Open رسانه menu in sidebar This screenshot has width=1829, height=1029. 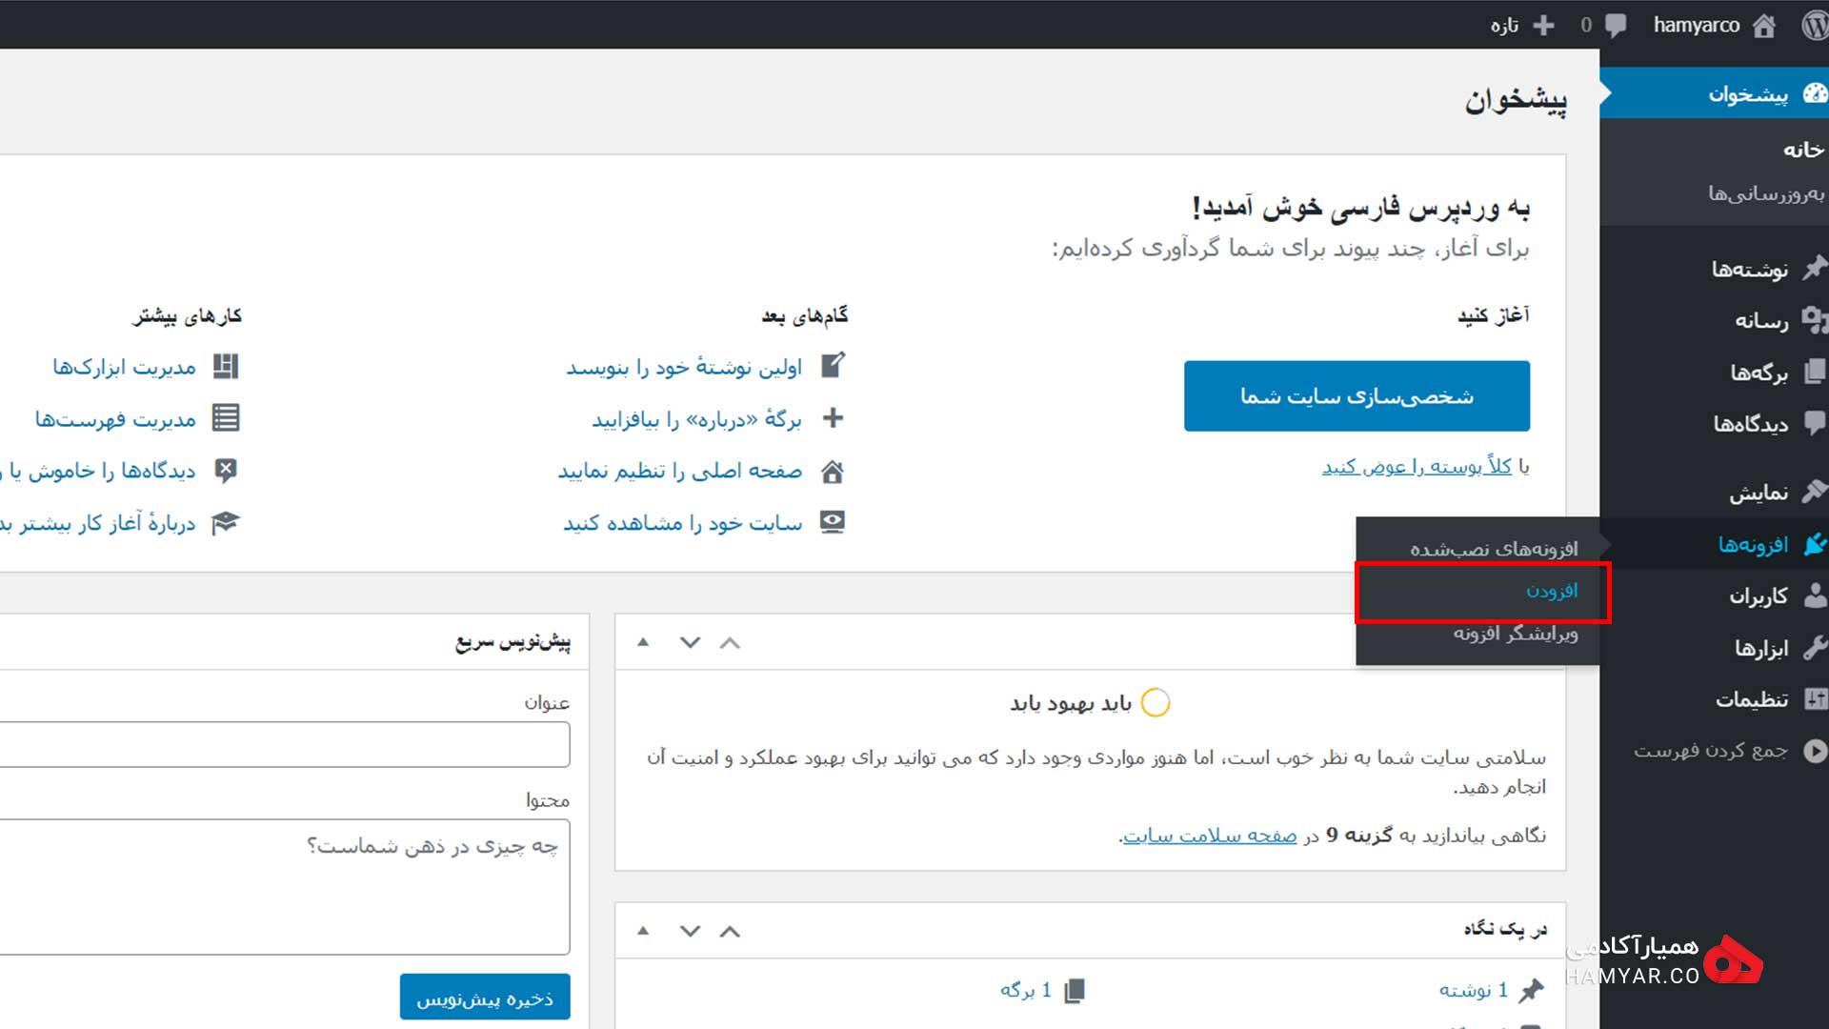click(x=1761, y=321)
